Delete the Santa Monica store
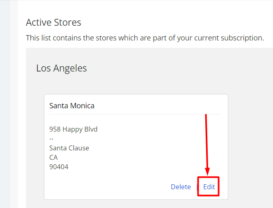273x208 pixels. pos(181,187)
